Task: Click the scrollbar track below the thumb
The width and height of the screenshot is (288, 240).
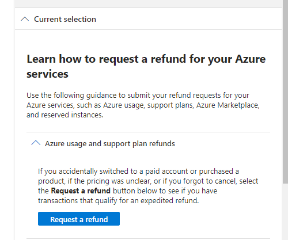Action: 285,212
